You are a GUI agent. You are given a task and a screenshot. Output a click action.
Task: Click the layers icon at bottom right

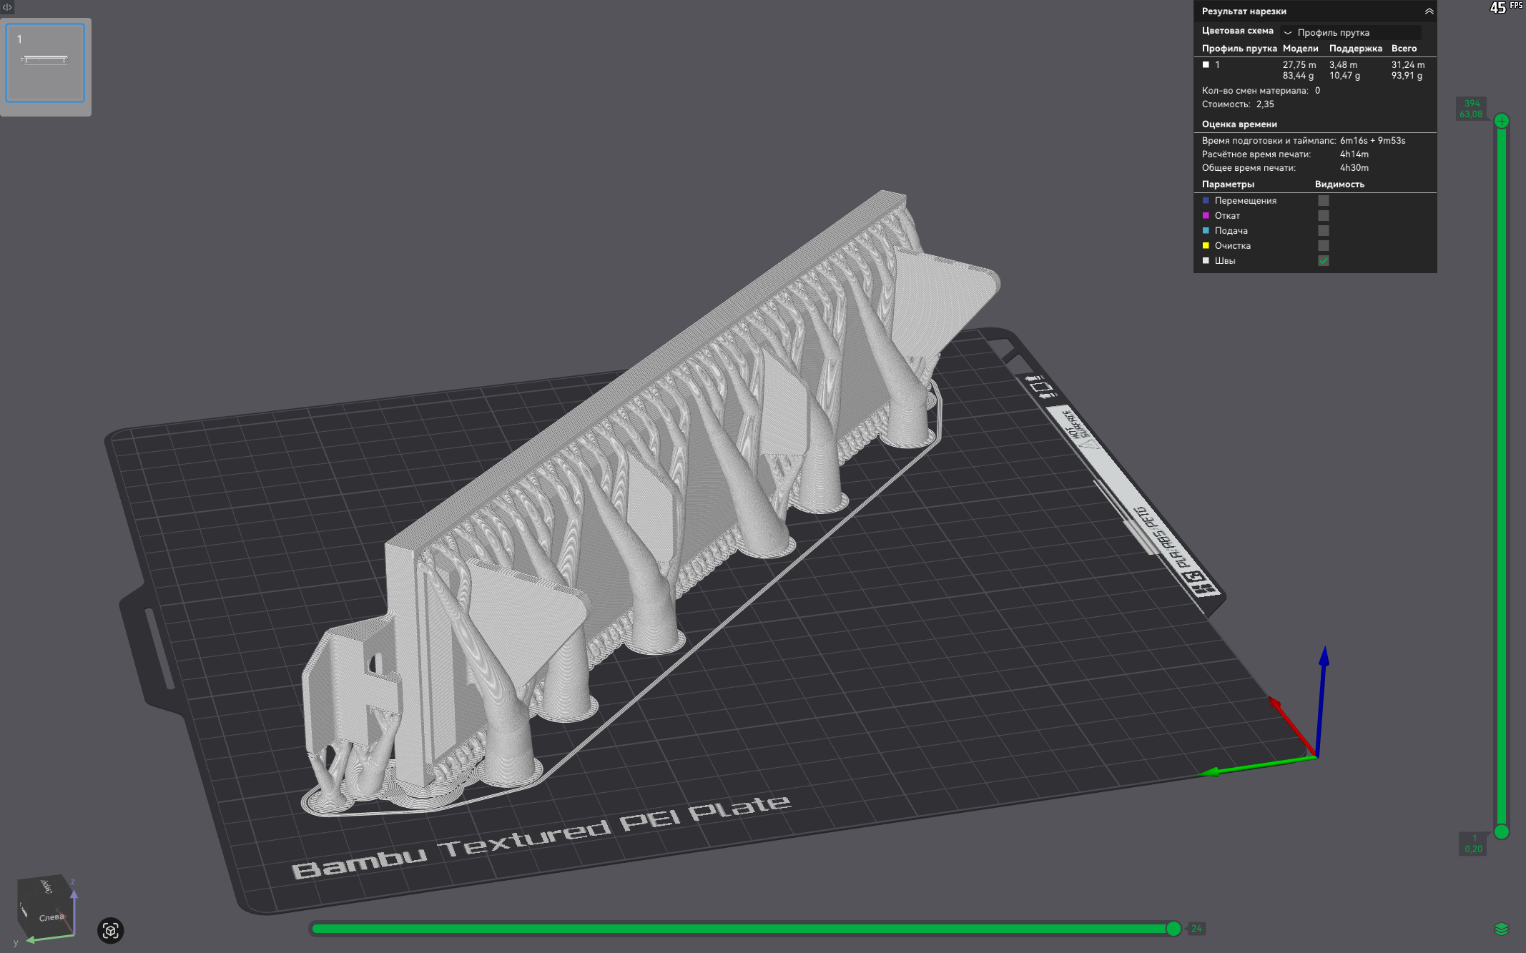click(x=1501, y=929)
